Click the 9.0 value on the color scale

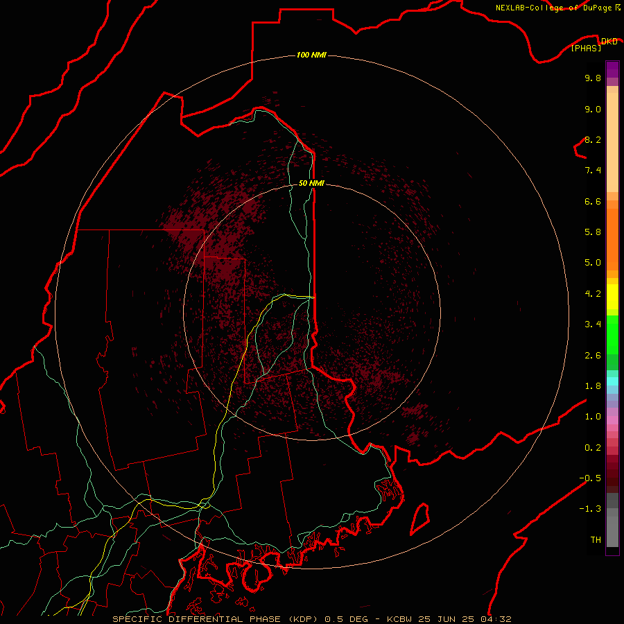point(593,109)
